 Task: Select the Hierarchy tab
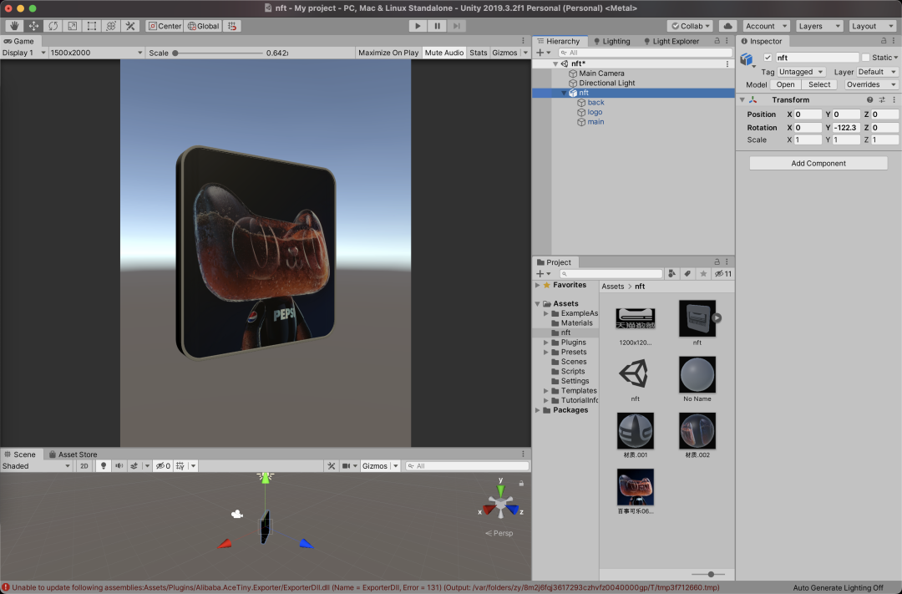pos(559,41)
